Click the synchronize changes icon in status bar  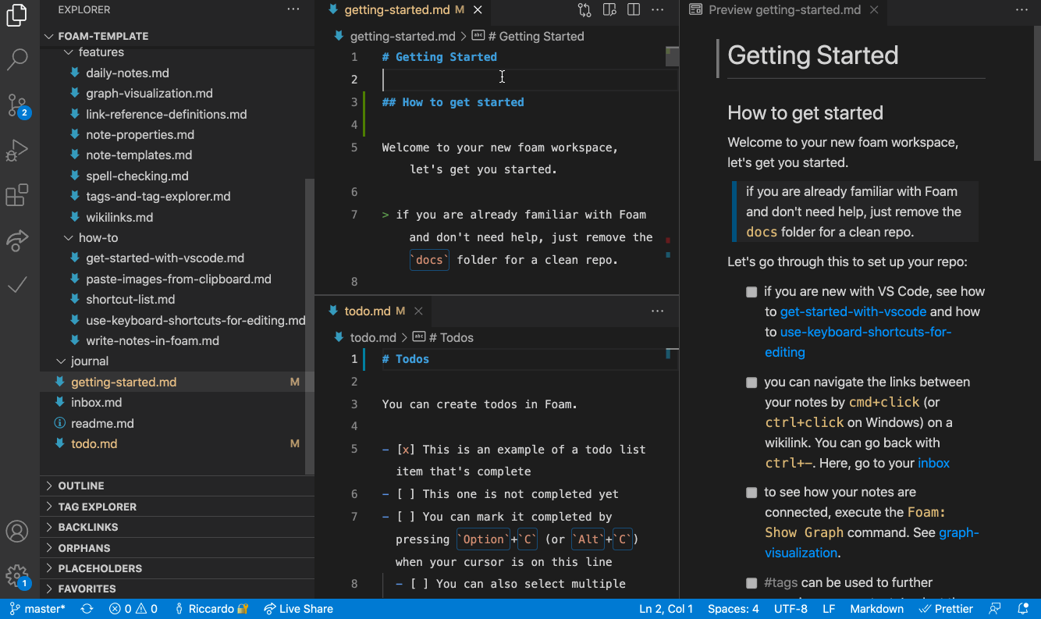(x=87, y=609)
